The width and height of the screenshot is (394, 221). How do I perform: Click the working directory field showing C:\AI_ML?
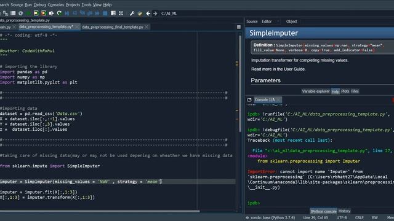coord(276,14)
